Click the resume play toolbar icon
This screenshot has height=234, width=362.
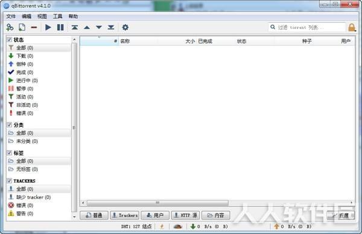(48, 28)
